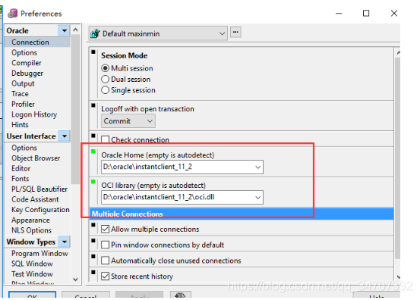Open the Trace preferences page
This screenshot has height=300, width=420.
click(x=20, y=94)
